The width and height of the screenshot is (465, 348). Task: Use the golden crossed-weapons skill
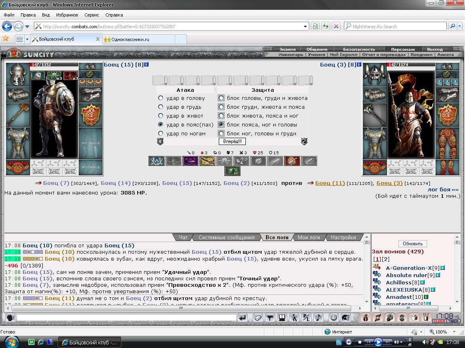[207, 161]
